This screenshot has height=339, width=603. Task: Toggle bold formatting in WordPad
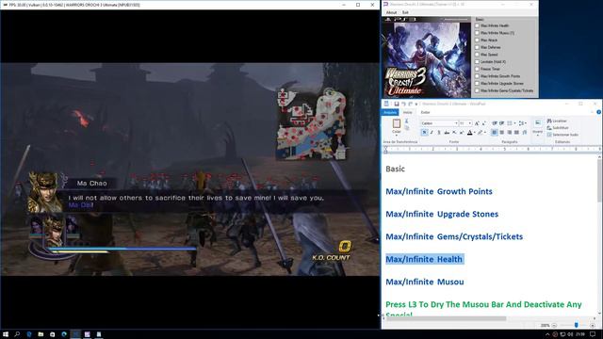coord(425,132)
